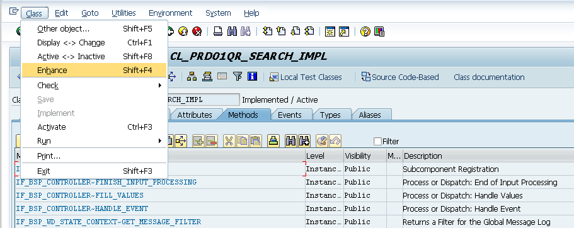Click the Paste clipboard icon
This screenshot has height=228, width=574.
point(256,141)
